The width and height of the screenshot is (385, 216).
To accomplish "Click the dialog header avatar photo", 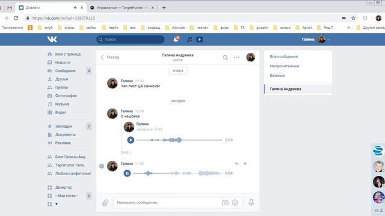I will (x=250, y=58).
